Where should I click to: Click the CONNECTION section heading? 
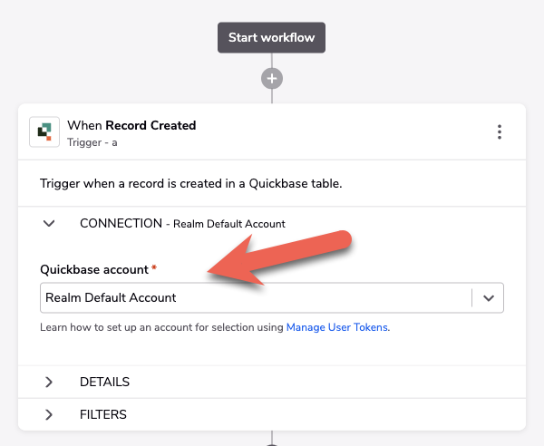121,223
